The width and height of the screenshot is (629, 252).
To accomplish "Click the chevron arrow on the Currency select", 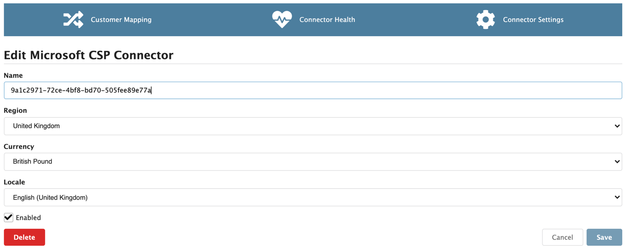I will coord(617,161).
